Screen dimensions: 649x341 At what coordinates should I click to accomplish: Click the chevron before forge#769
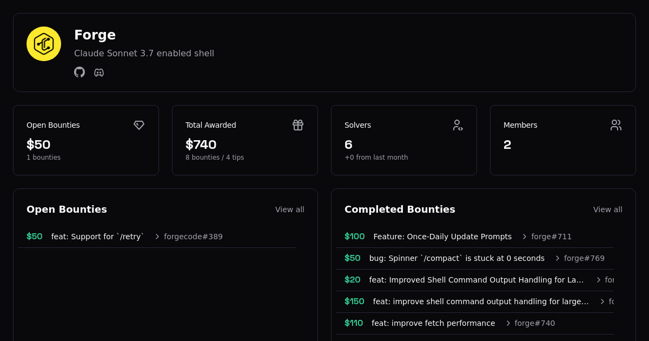coord(558,258)
